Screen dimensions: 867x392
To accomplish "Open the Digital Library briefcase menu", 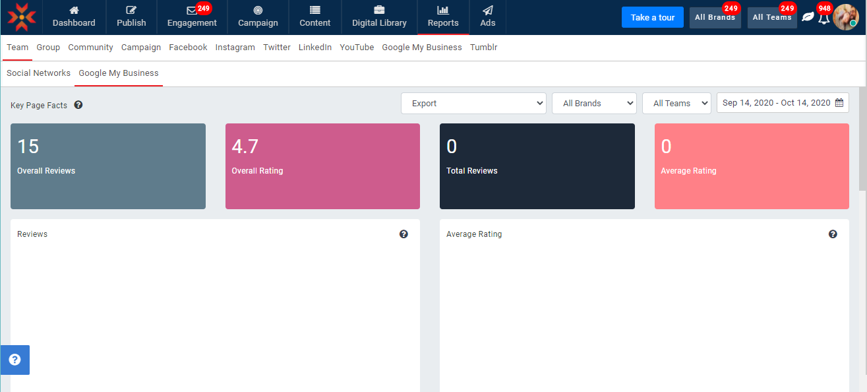I will pyautogui.click(x=378, y=17).
